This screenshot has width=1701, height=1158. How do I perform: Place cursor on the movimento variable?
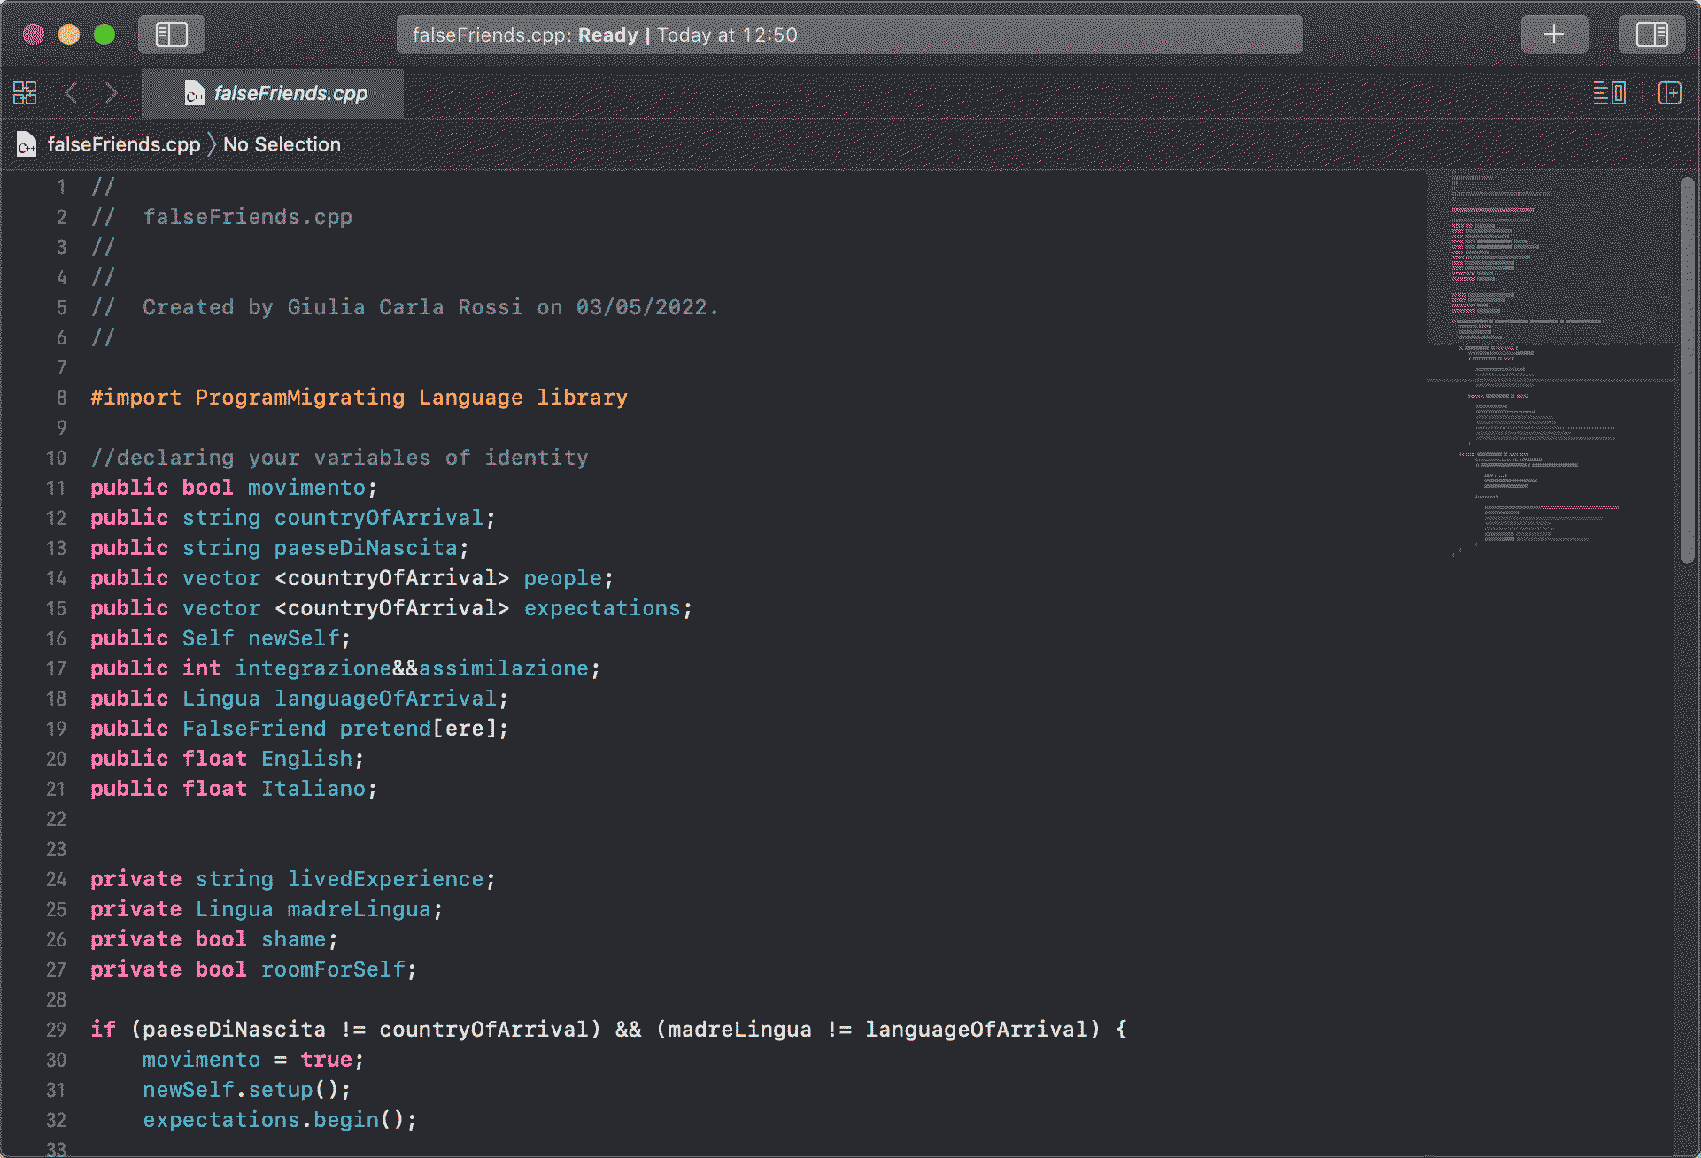coord(306,487)
